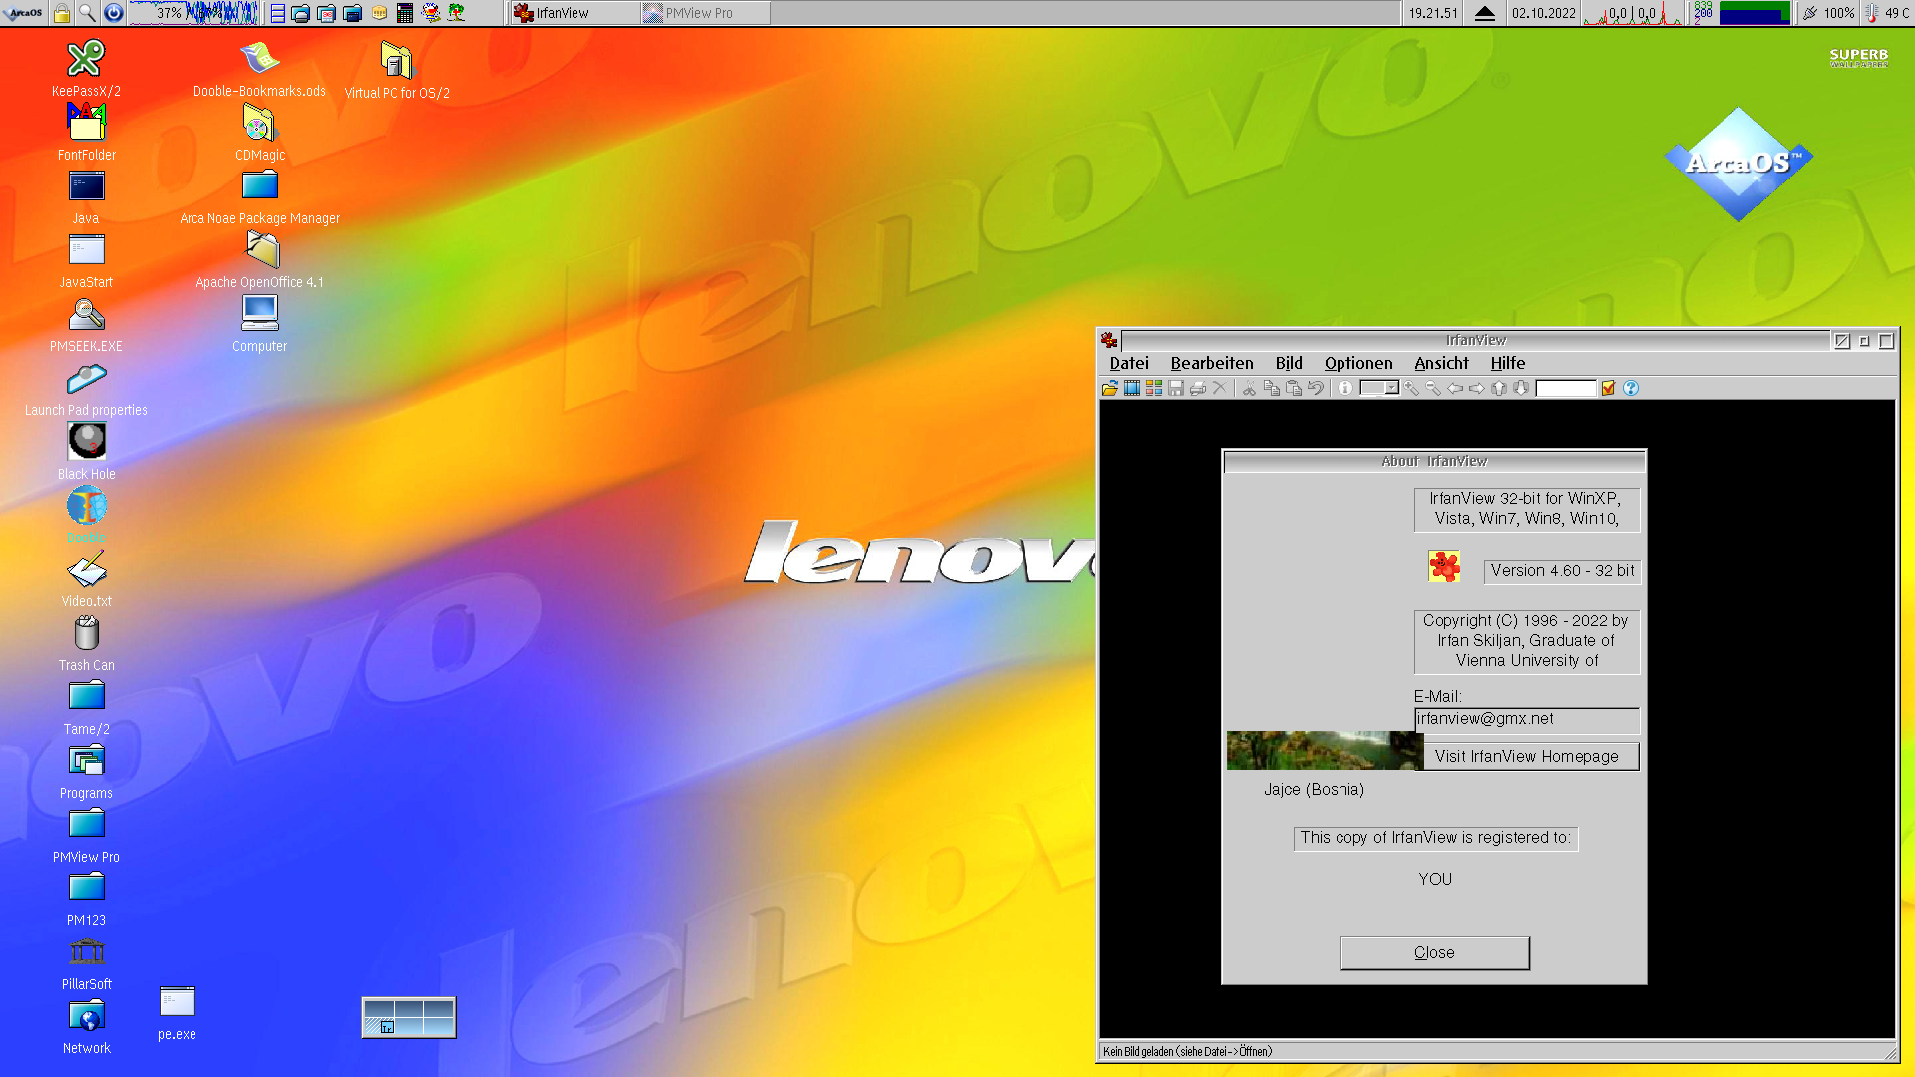Expand the zoom level combo box in IrfanView toolbar
This screenshot has width=1915, height=1077.
(1392, 389)
